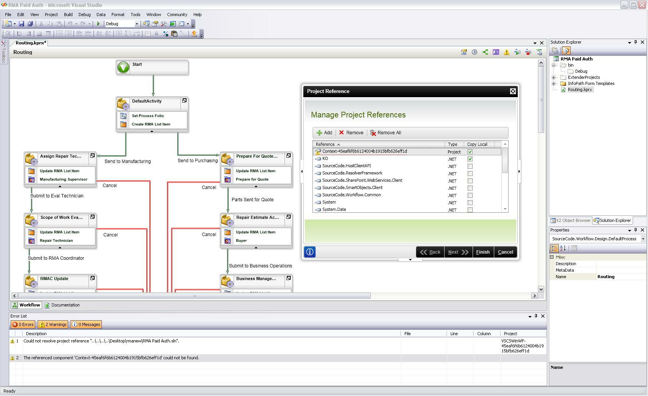Check Copy Local for System reference
Viewport: 648px width, 396px height.
click(470, 203)
